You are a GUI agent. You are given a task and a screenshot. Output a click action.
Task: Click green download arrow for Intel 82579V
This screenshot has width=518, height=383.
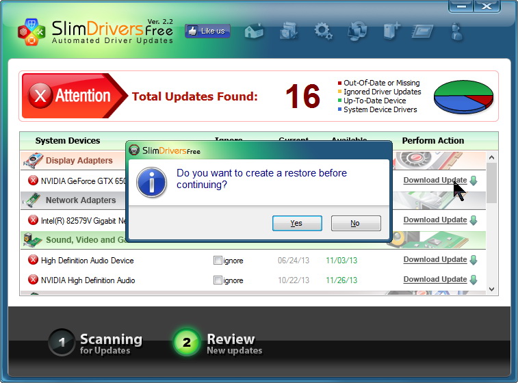pyautogui.click(x=474, y=220)
